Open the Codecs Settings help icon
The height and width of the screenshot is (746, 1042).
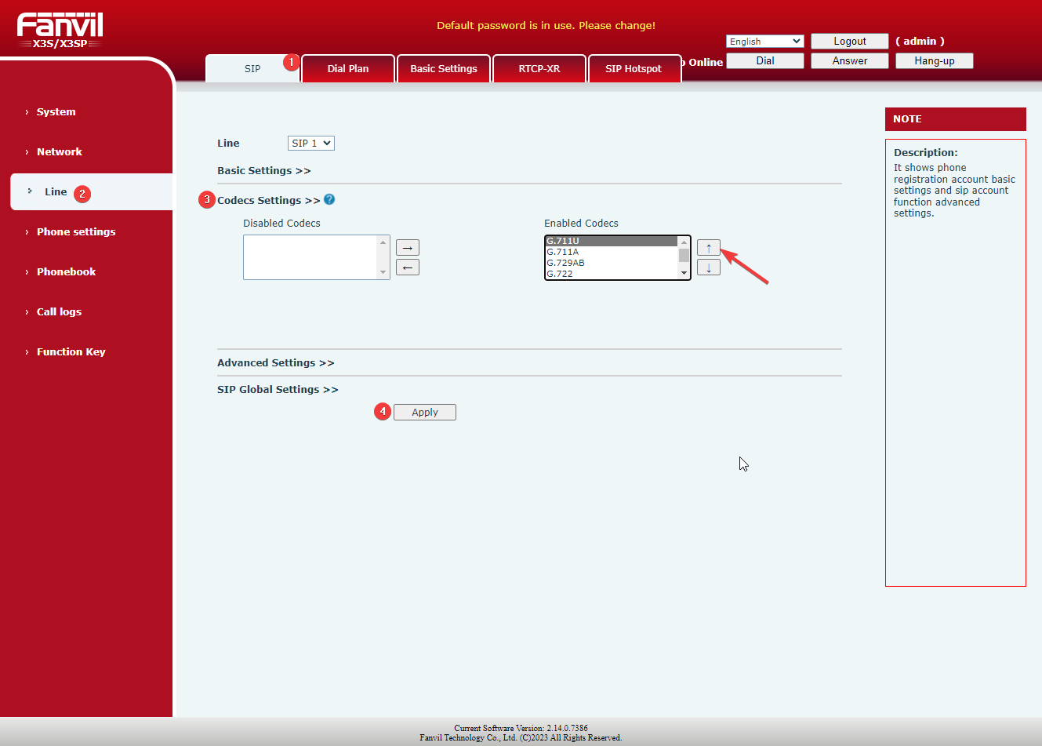click(x=329, y=199)
